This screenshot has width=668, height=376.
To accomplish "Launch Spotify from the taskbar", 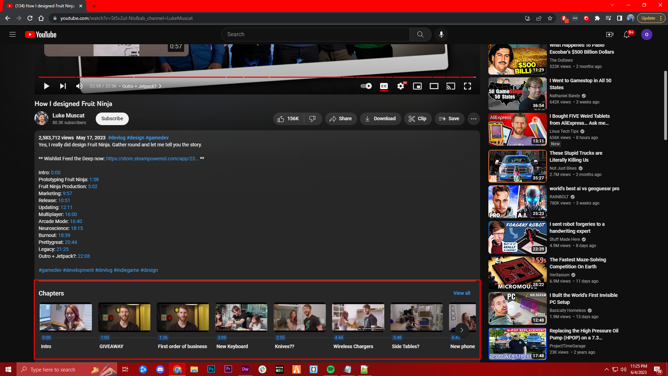I will pos(331,369).
